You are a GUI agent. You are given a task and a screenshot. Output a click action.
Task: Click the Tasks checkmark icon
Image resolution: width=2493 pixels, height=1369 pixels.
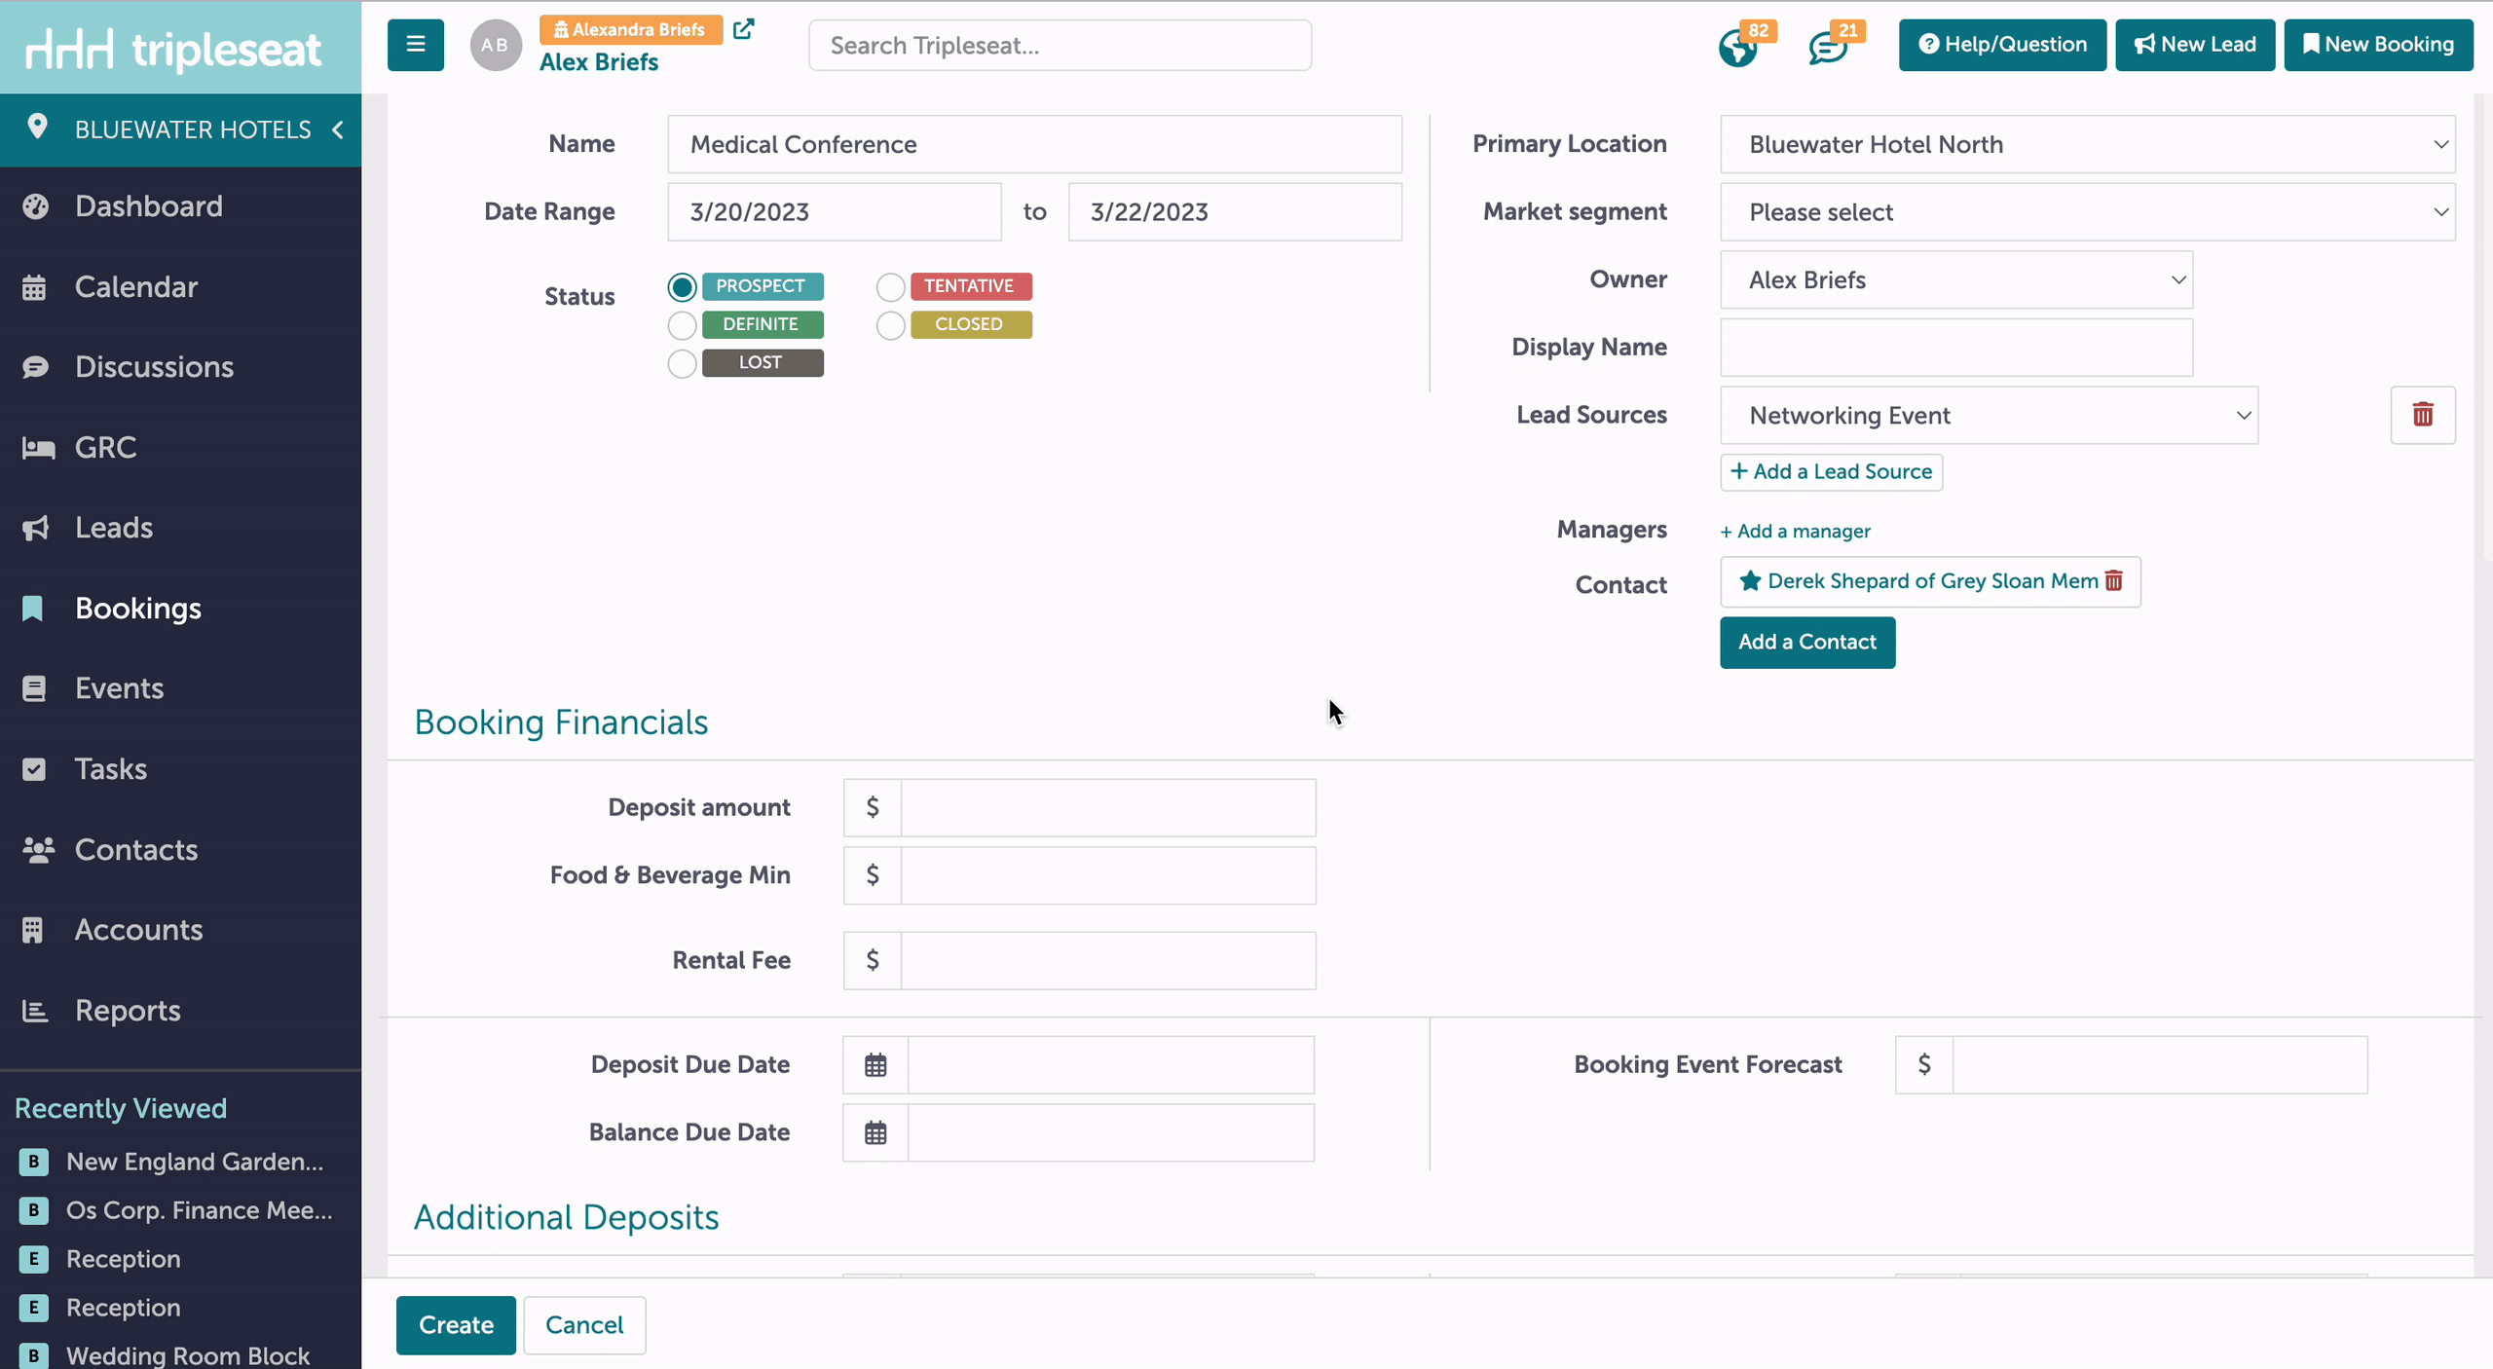pyautogui.click(x=34, y=769)
